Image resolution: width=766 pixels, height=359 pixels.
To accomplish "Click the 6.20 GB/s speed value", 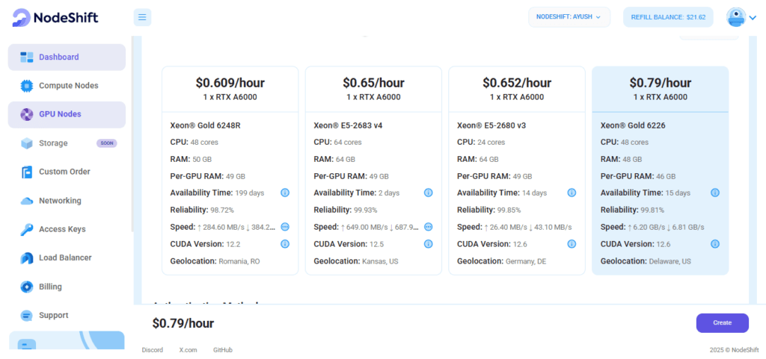I will point(647,228).
